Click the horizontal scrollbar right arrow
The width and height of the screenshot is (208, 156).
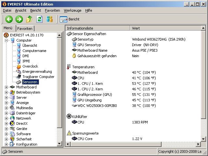tap(199, 144)
